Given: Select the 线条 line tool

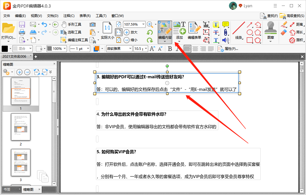Looking at the screenshot, I should (x=238, y=30).
